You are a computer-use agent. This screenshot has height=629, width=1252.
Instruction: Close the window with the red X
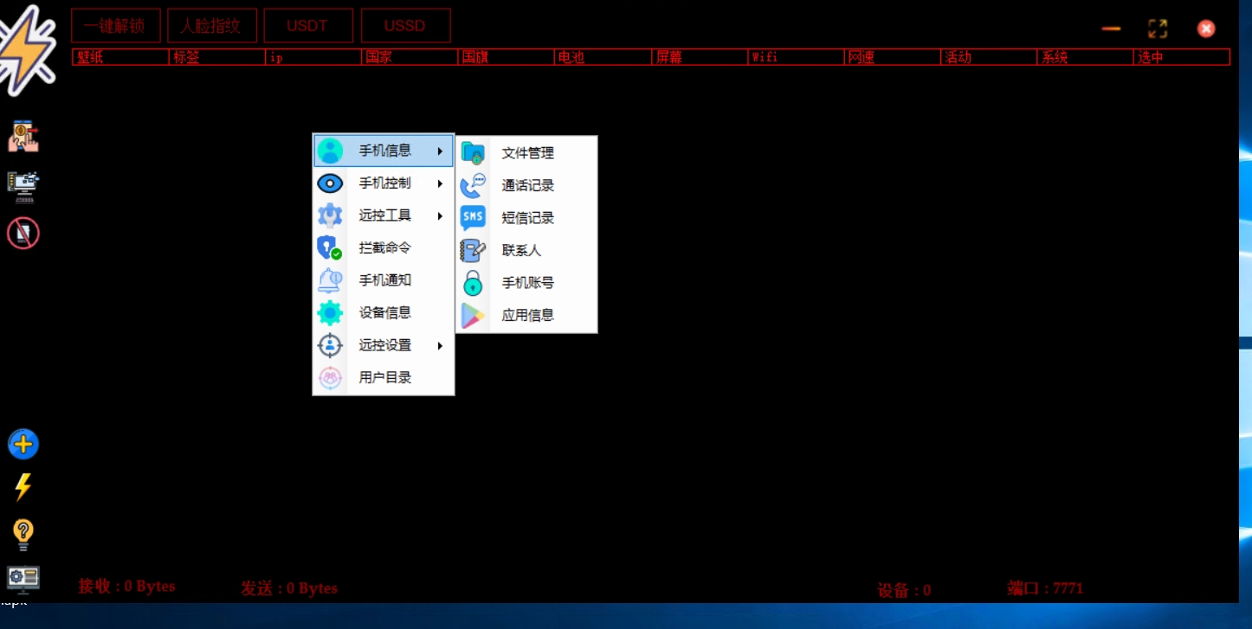pos(1206,29)
